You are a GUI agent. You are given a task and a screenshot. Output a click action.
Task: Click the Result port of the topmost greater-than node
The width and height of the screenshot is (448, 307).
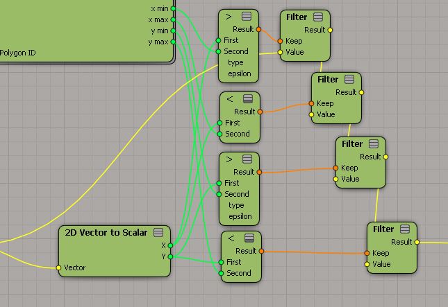[x=258, y=29]
